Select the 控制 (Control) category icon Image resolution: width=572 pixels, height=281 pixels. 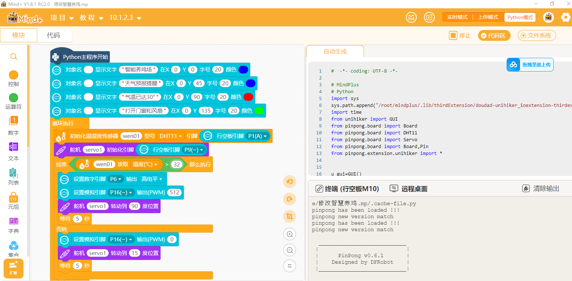(x=13, y=75)
